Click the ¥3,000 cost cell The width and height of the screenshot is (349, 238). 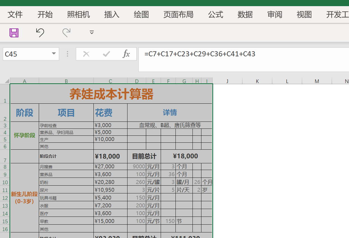110,125
